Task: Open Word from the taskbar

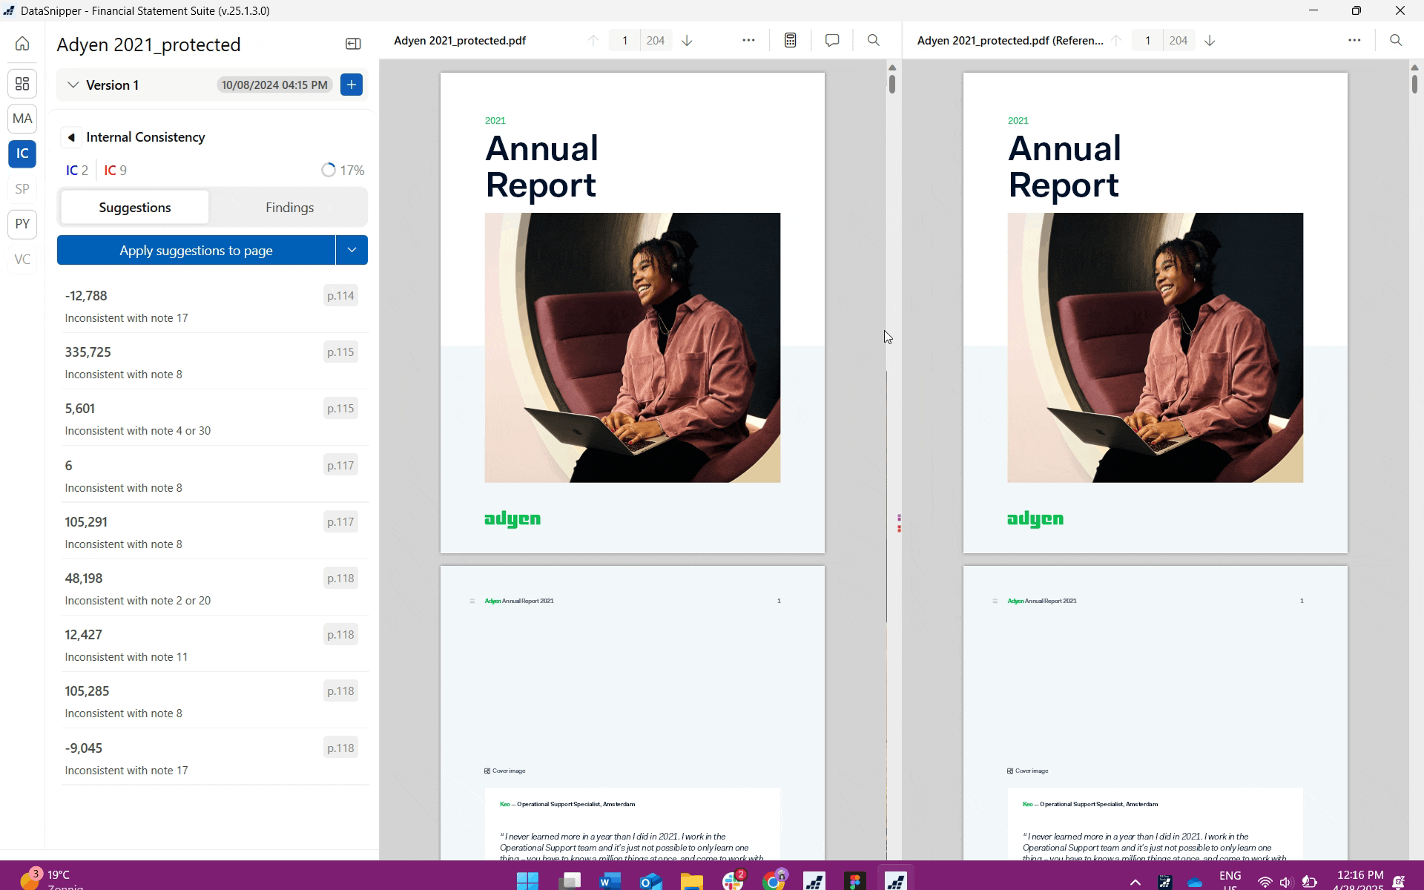Action: (x=610, y=880)
